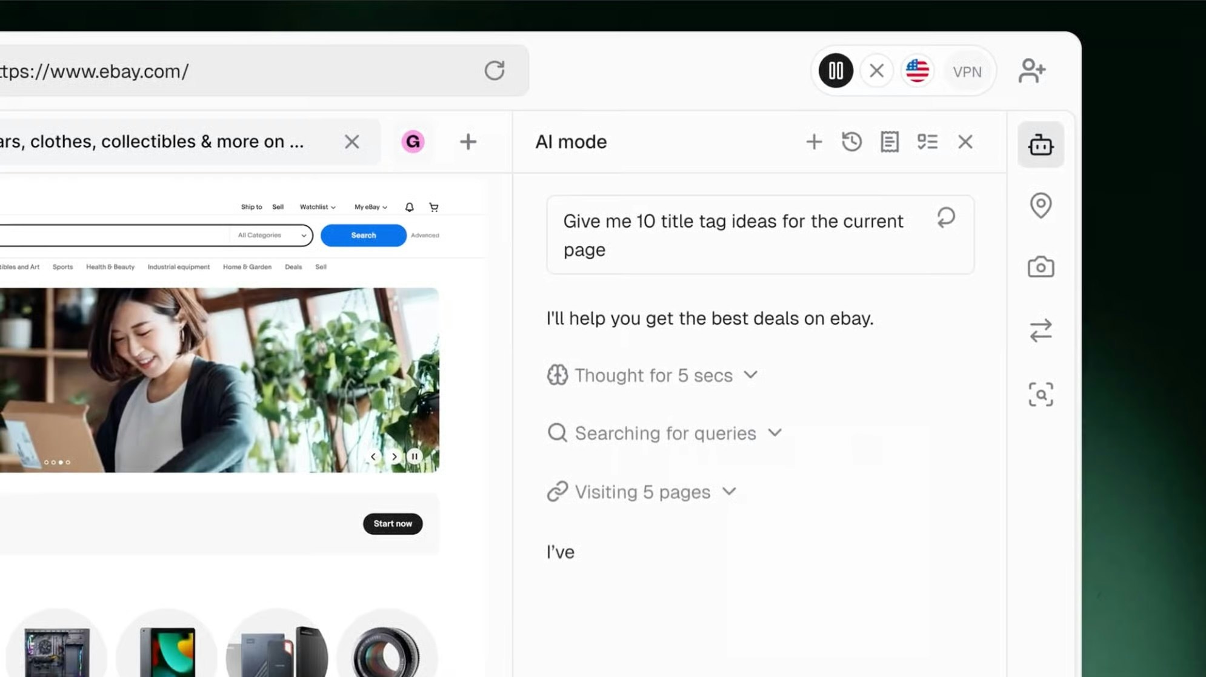Open the camera capture tool in sidebar
This screenshot has width=1206, height=677.
(x=1041, y=266)
